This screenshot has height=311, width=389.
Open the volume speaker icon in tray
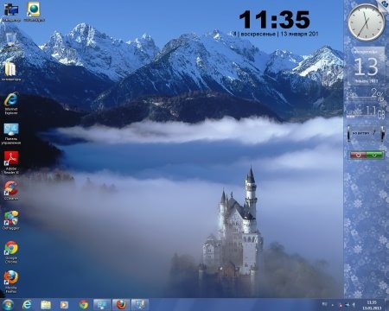coord(353,305)
